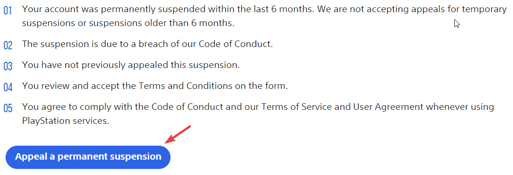Click "You have not previously appealed this suspension" text

coord(131,65)
